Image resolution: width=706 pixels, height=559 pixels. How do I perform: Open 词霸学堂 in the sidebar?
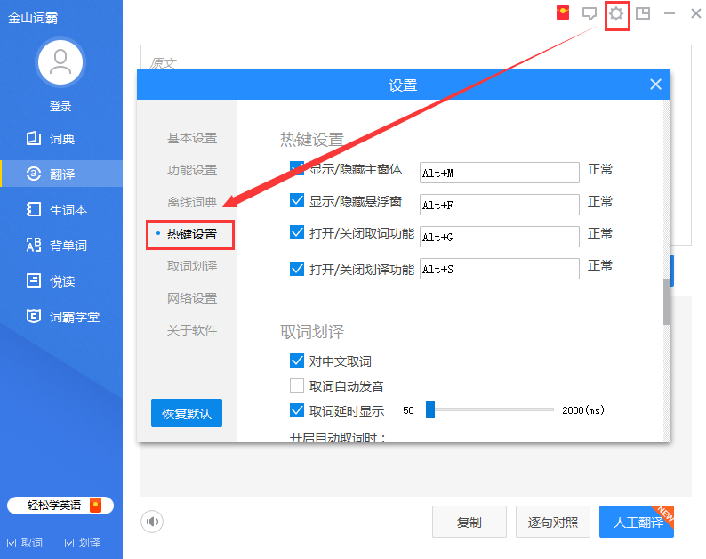[61, 317]
